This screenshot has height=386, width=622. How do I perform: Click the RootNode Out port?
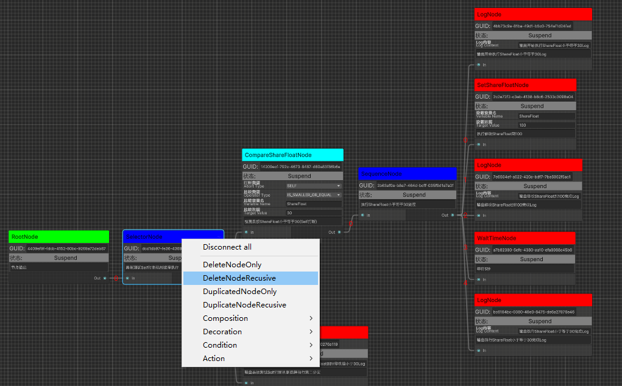pyautogui.click(x=105, y=278)
